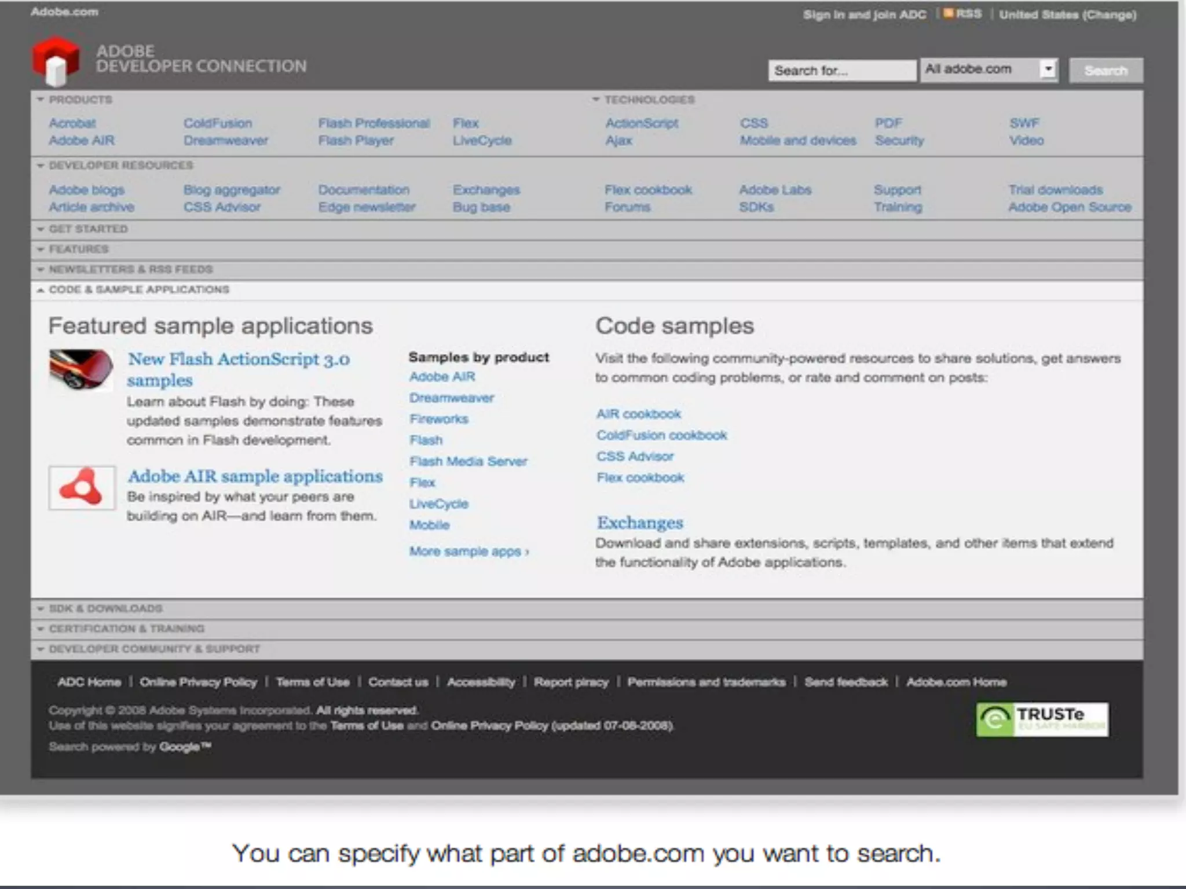
Task: Click the Adobe Developer Connection cube logo
Action: [x=56, y=61]
